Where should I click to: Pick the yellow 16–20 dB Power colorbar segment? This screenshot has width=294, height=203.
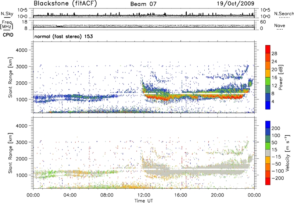tap(268, 73)
